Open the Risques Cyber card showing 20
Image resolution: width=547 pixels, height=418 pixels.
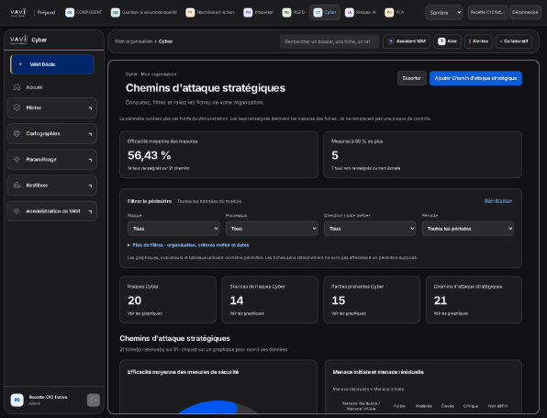168,299
